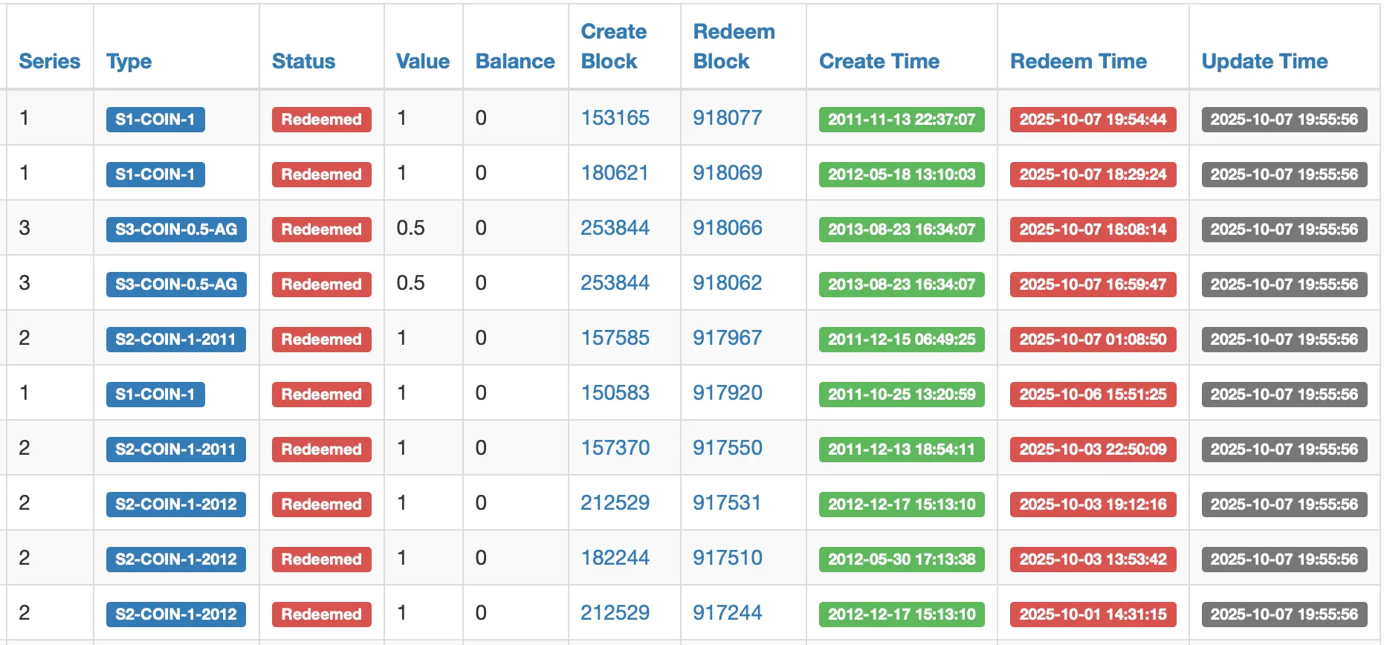Image resolution: width=1384 pixels, height=645 pixels.
Task: Open create block 153165
Action: (615, 117)
